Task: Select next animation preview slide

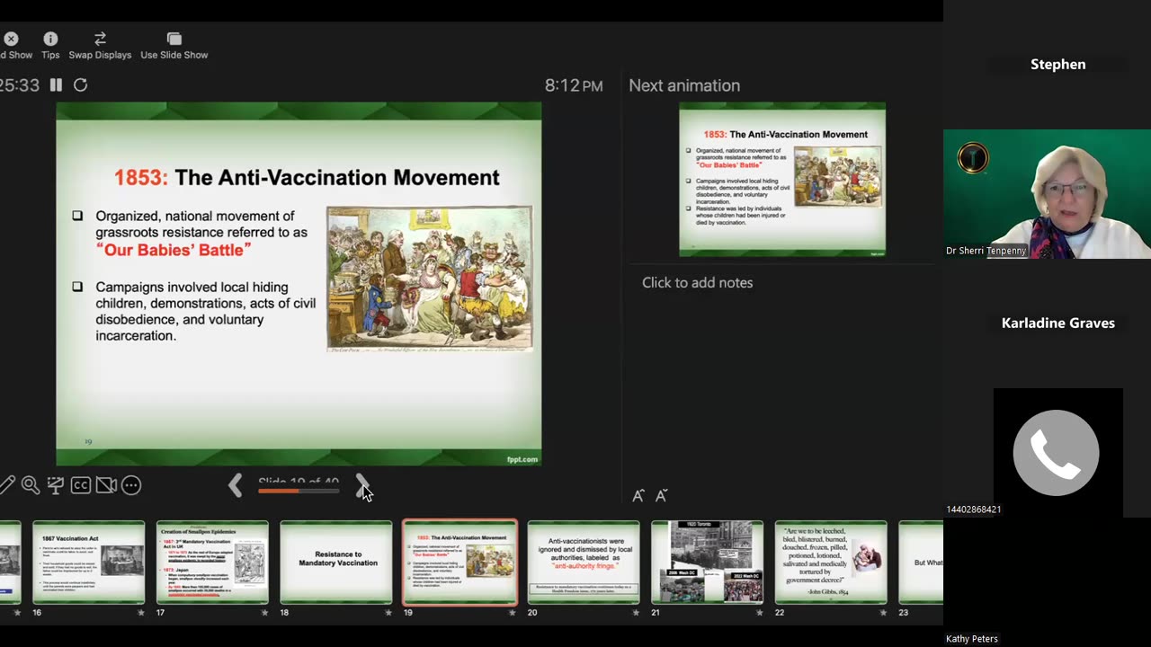Action: (782, 179)
